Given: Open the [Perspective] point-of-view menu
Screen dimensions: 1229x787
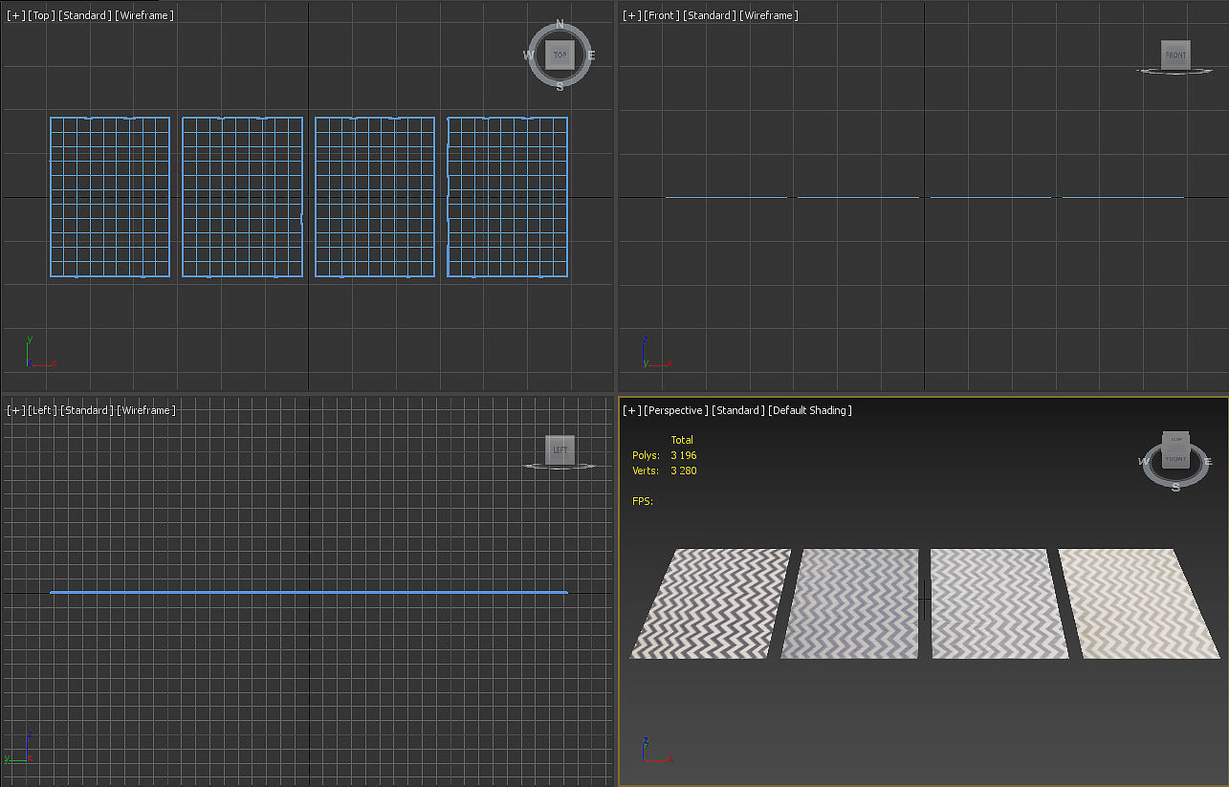Looking at the screenshot, I should pos(676,410).
